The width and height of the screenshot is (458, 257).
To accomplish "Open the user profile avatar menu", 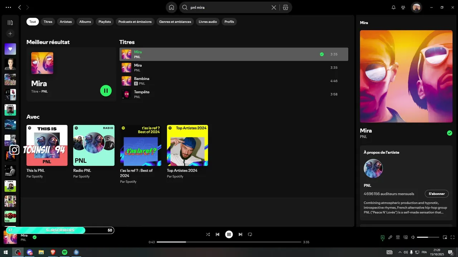I will click(x=416, y=7).
